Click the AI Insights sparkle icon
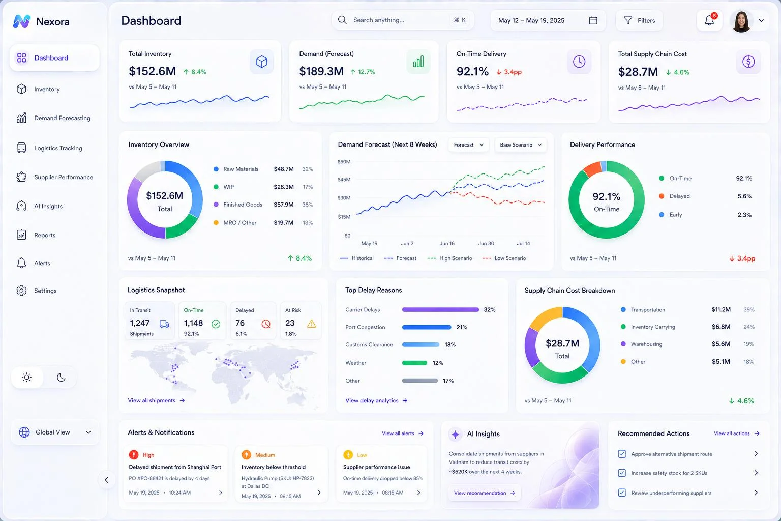Viewport: 781px width, 521px height. 456,434
